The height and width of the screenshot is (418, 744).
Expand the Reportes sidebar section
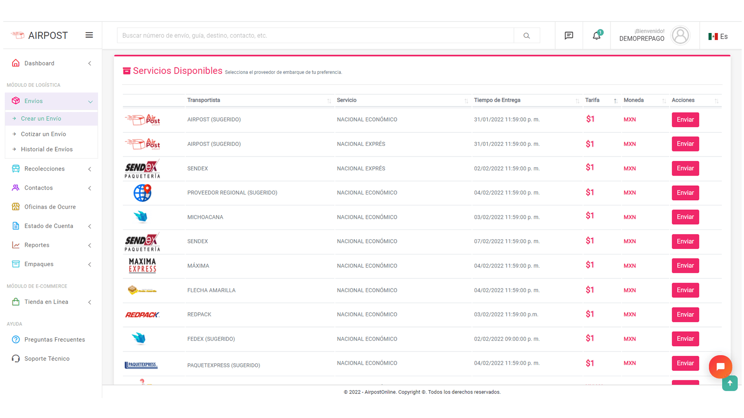coord(89,245)
